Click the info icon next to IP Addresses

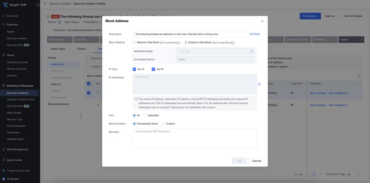259,84
